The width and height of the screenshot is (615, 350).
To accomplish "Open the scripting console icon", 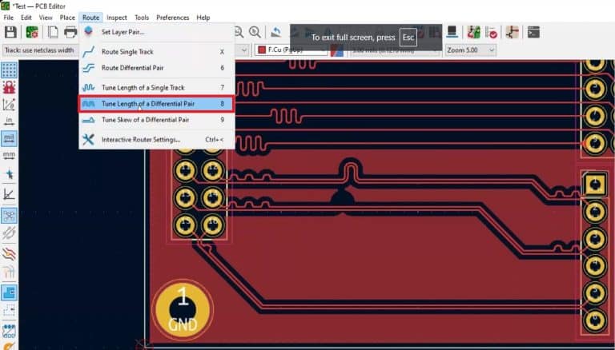I will click(533, 32).
